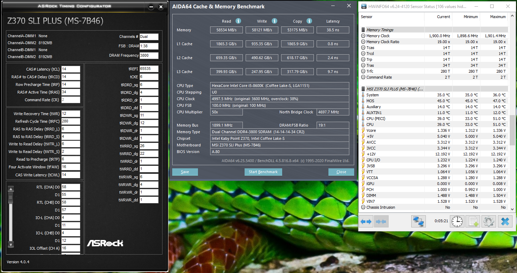Click the info icon next to Copy
This screenshot has width=517, height=273.
[309, 21]
